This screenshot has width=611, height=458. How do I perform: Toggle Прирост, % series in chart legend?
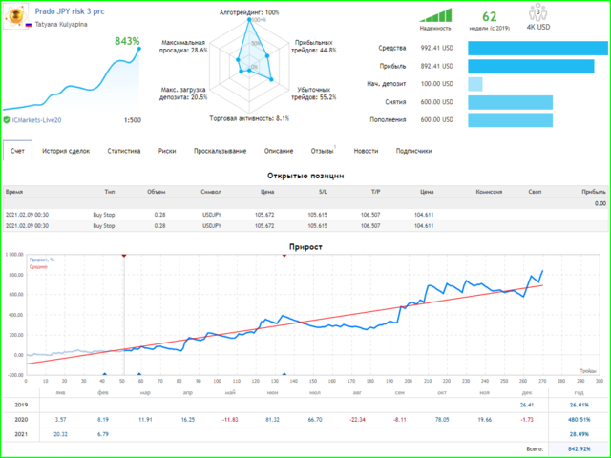(x=43, y=260)
